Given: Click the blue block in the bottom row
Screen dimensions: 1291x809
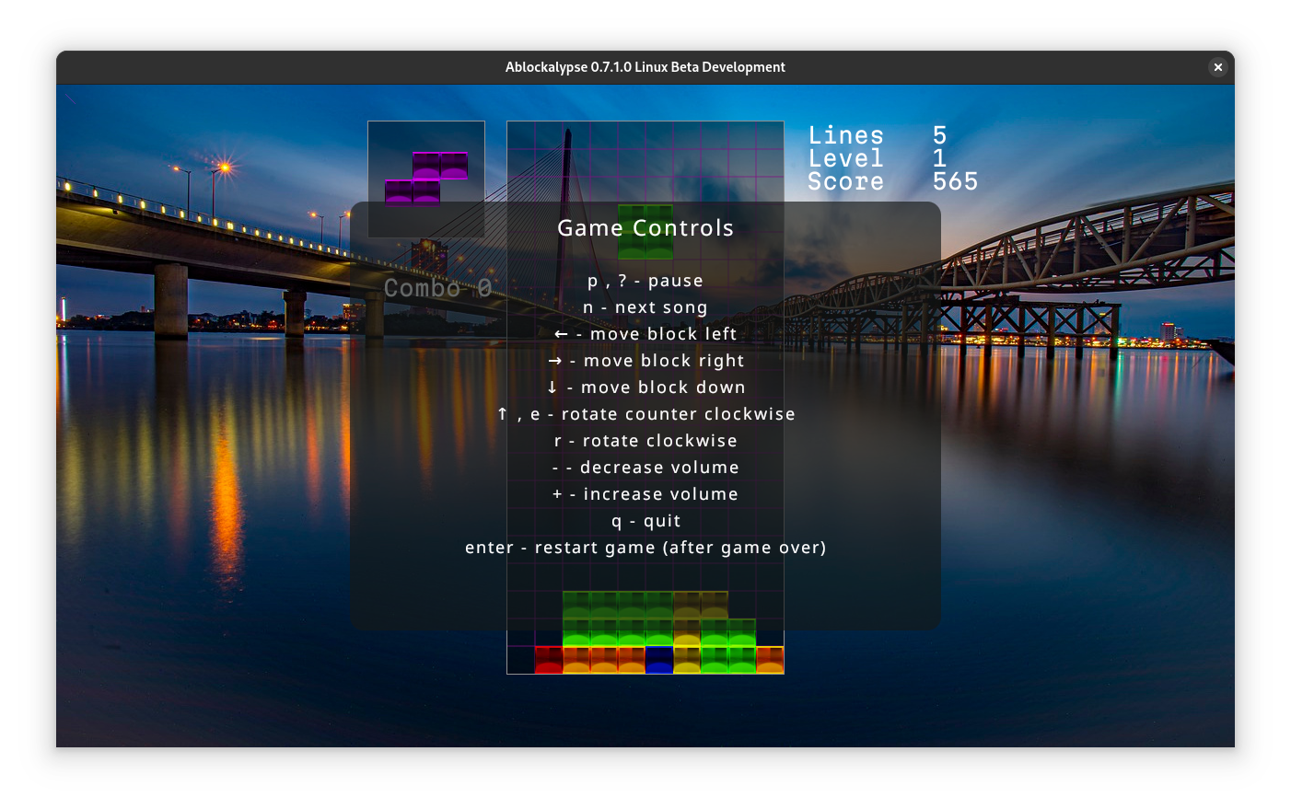Looking at the screenshot, I should (659, 660).
